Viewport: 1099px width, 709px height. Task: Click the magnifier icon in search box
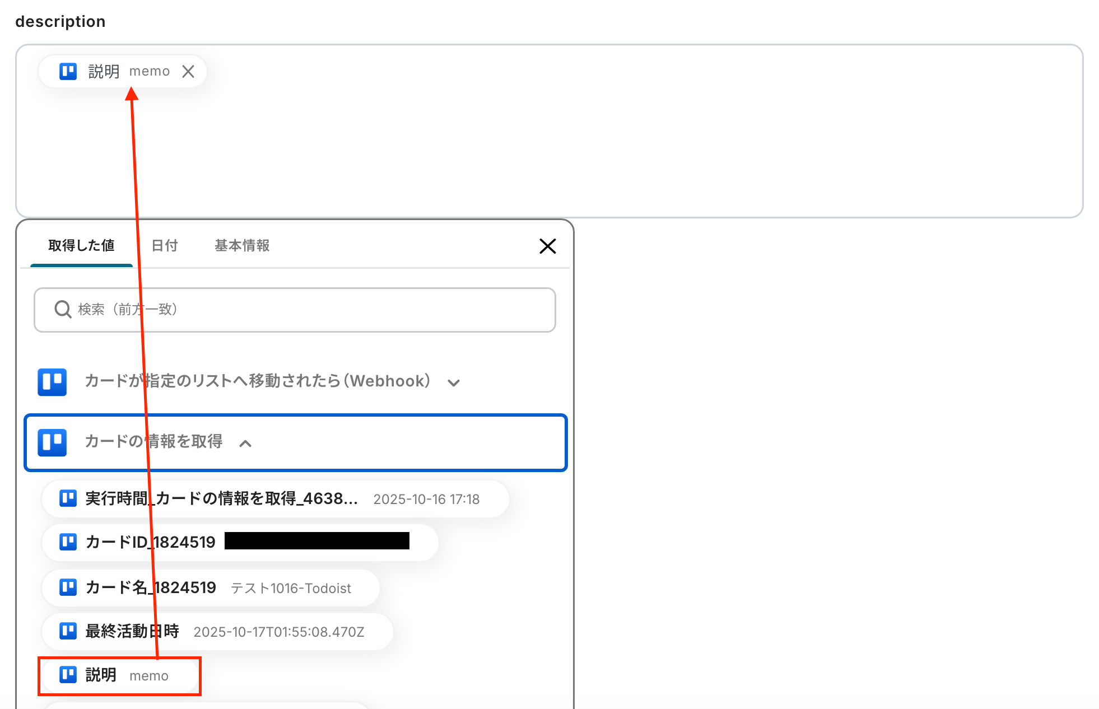coord(63,309)
